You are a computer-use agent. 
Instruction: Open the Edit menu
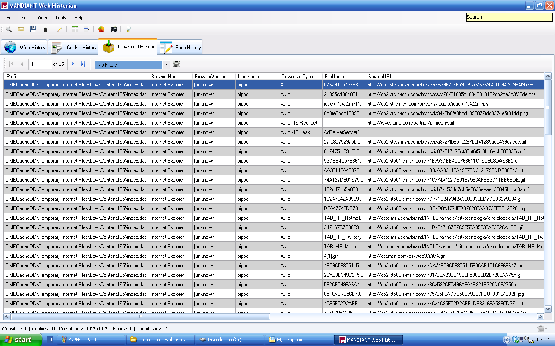[x=25, y=18]
